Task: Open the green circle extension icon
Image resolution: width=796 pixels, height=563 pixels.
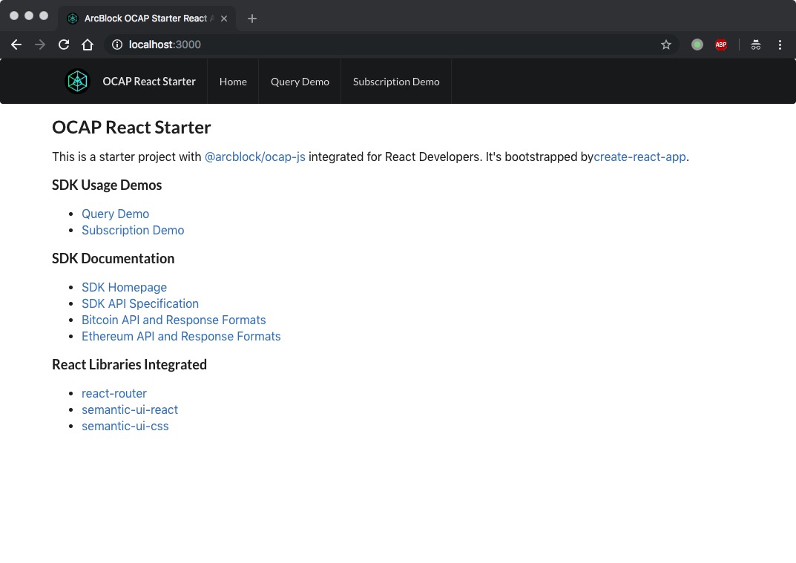Action: pos(697,45)
